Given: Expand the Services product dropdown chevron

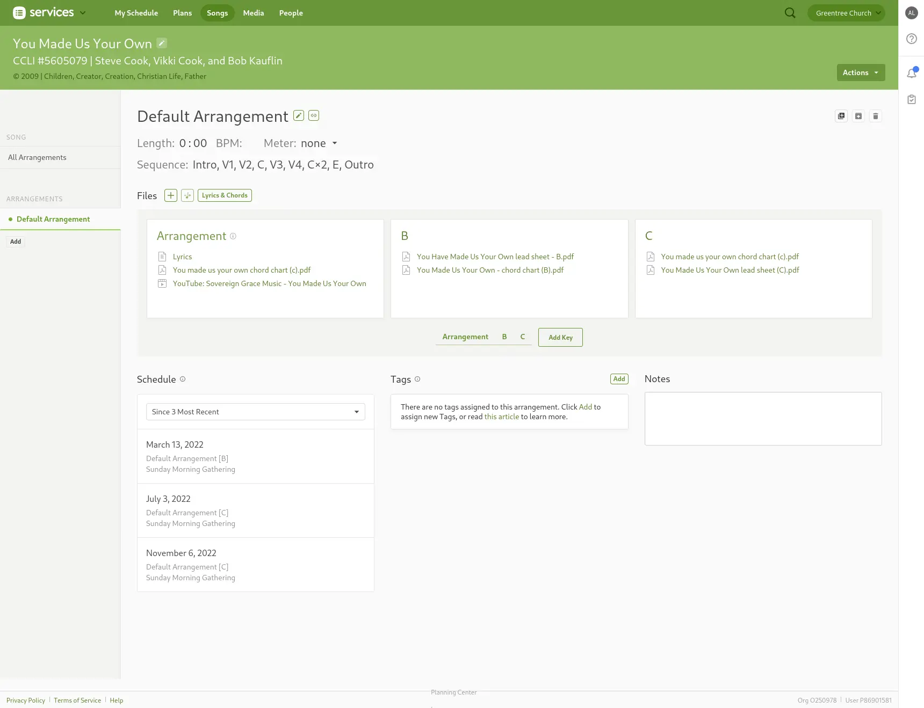Looking at the screenshot, I should click(83, 13).
